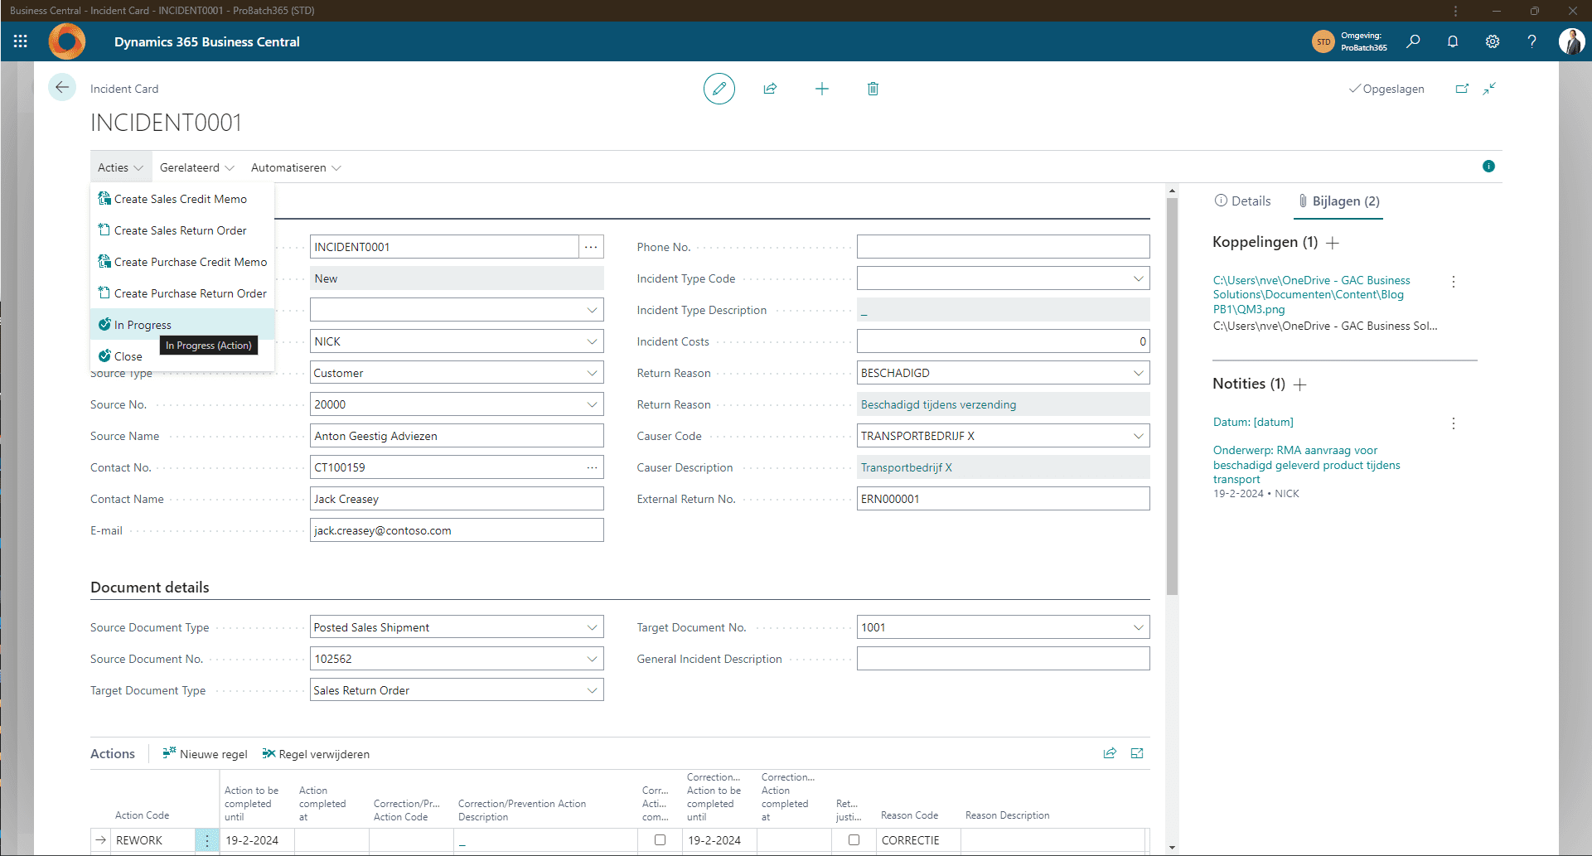Click Regel verwijderen in Actions
Viewport: 1592px width, 856px height.
pyautogui.click(x=316, y=754)
